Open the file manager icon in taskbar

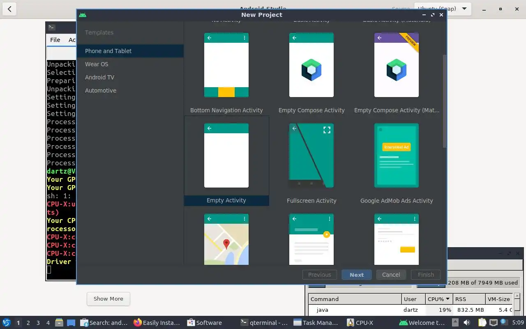59,323
